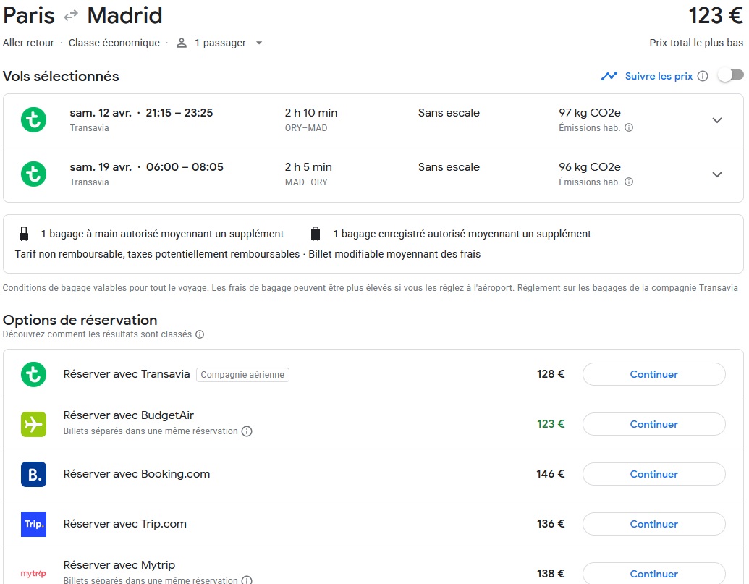Screen dimensions: 749x584
Task: Click the passenger person icon
Action: click(182, 43)
